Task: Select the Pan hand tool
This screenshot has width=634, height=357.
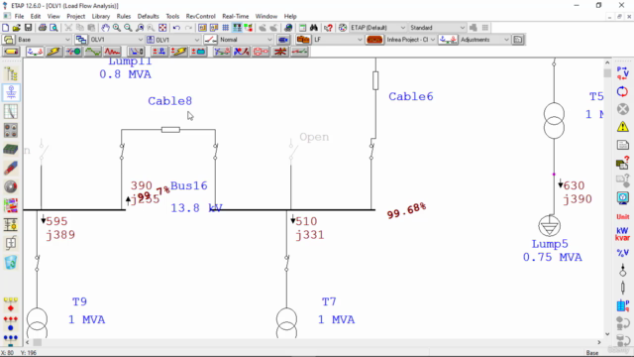Action: 105,28
